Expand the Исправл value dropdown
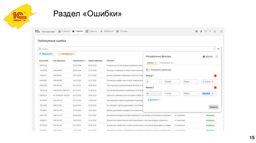This screenshot has width=256, height=143. pos(215,93)
